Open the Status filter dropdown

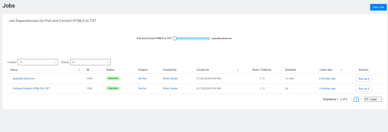90,62
